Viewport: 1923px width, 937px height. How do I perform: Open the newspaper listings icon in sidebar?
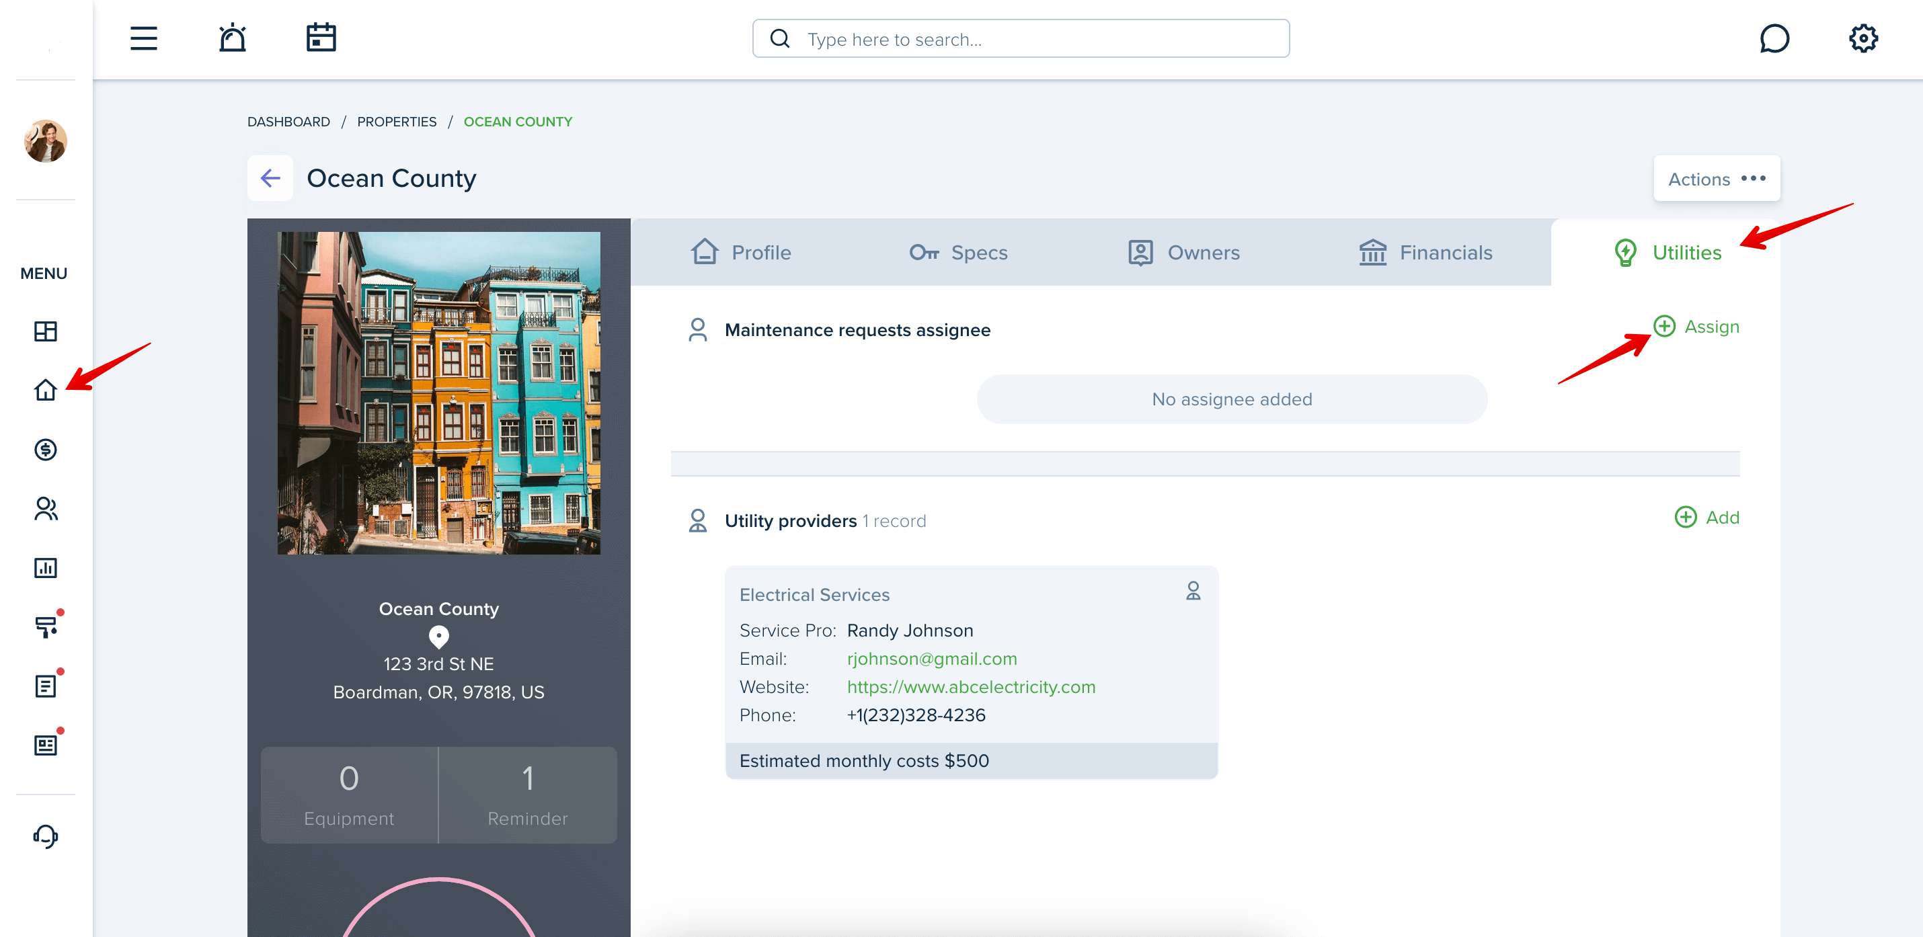pos(46,745)
